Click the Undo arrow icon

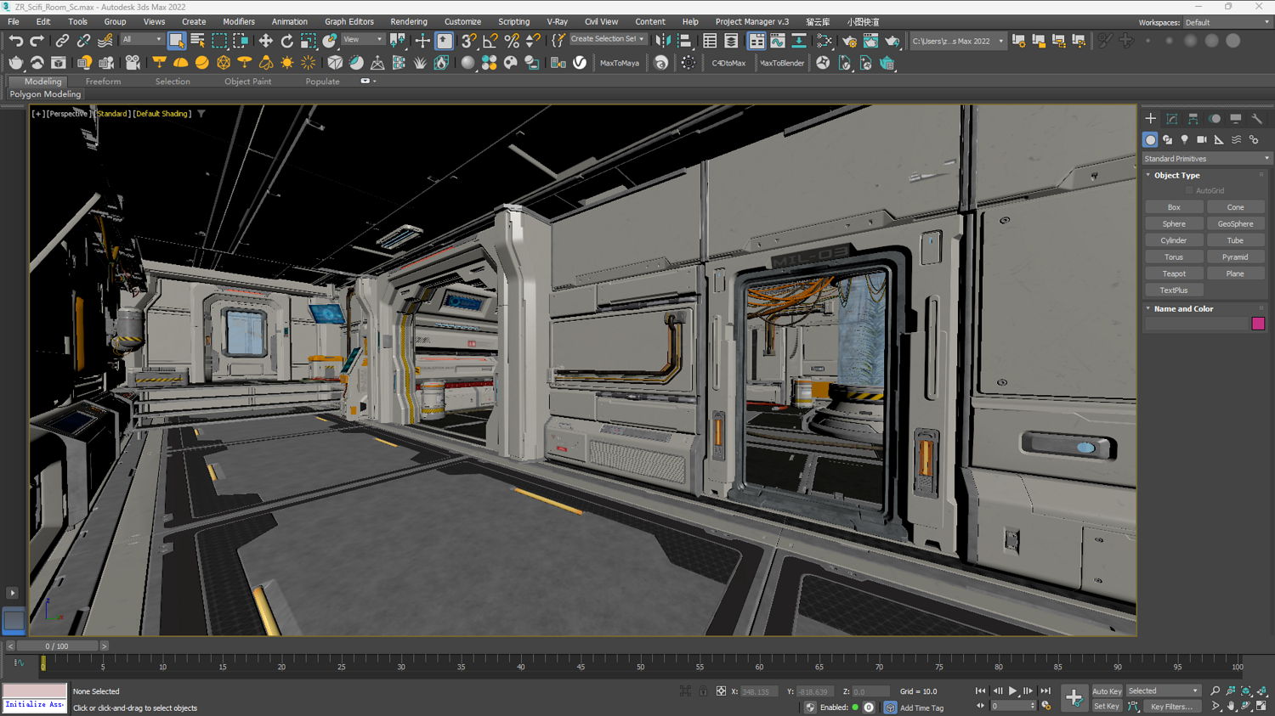click(15, 41)
